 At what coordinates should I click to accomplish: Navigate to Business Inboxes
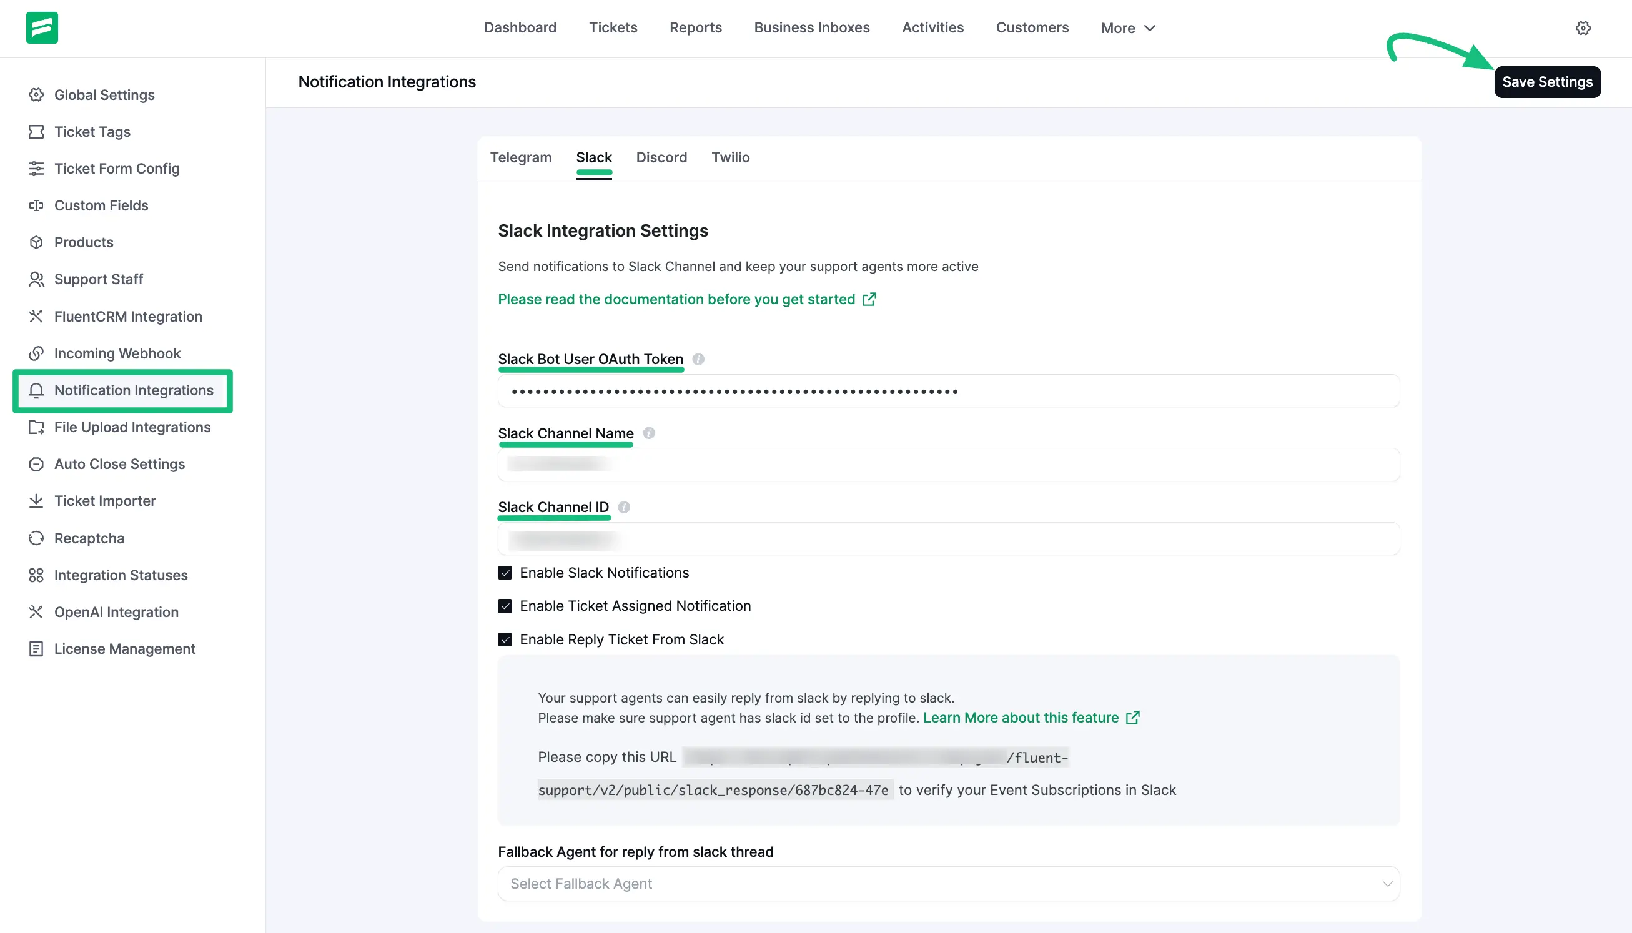811,27
